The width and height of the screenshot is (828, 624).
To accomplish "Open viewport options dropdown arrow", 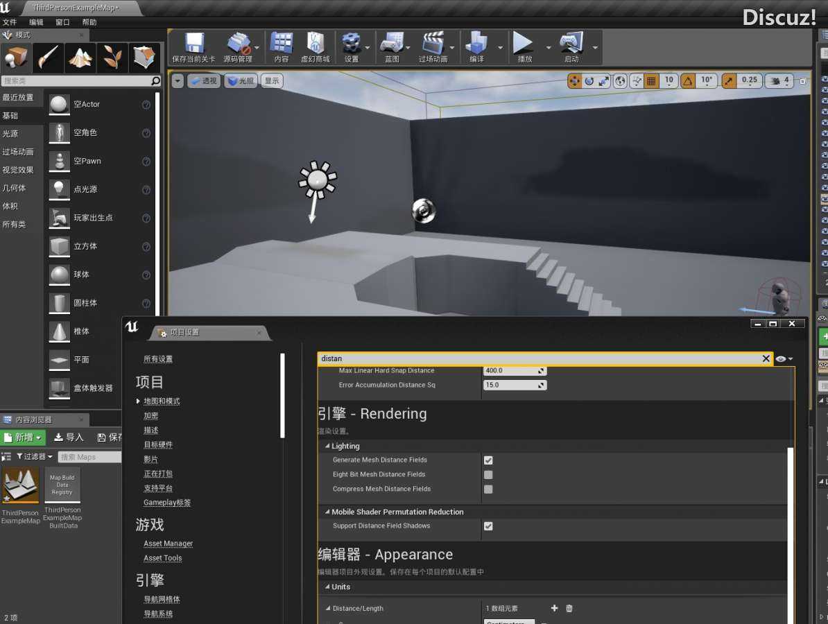I will pos(178,80).
